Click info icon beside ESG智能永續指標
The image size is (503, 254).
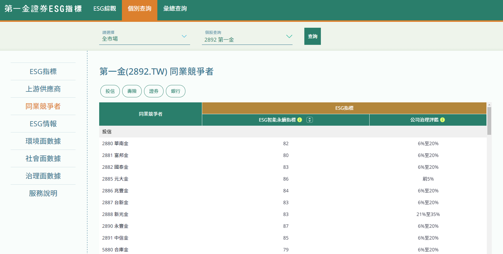click(300, 120)
